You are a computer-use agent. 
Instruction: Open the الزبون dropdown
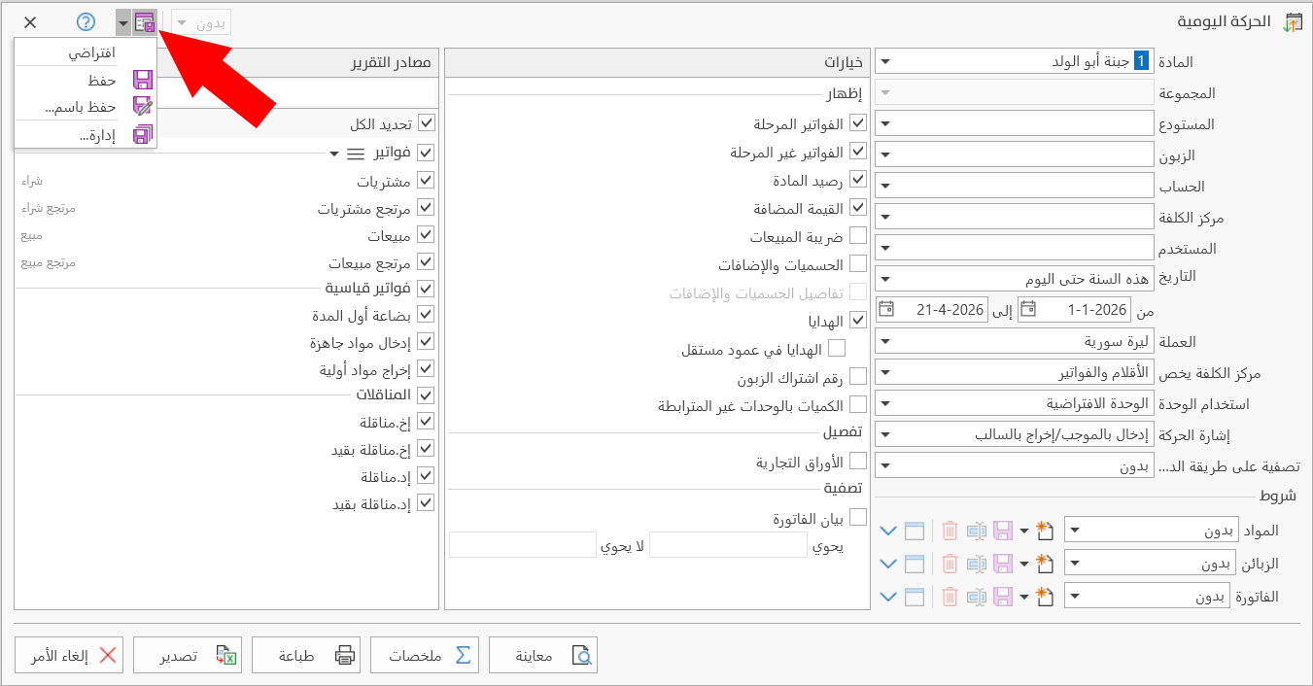1016,155
